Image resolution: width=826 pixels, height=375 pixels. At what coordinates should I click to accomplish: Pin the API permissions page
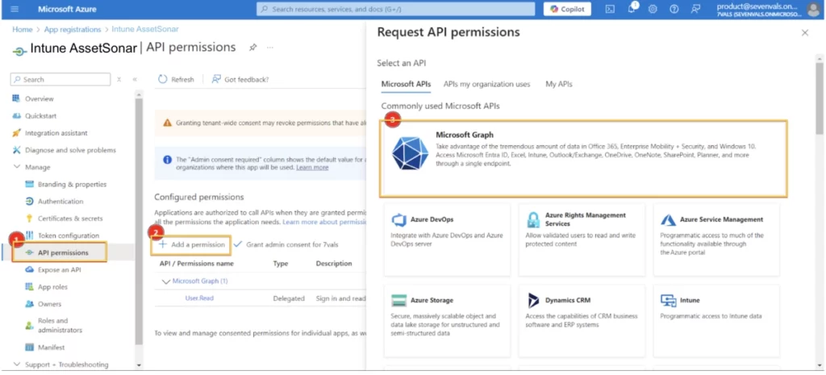[252, 48]
